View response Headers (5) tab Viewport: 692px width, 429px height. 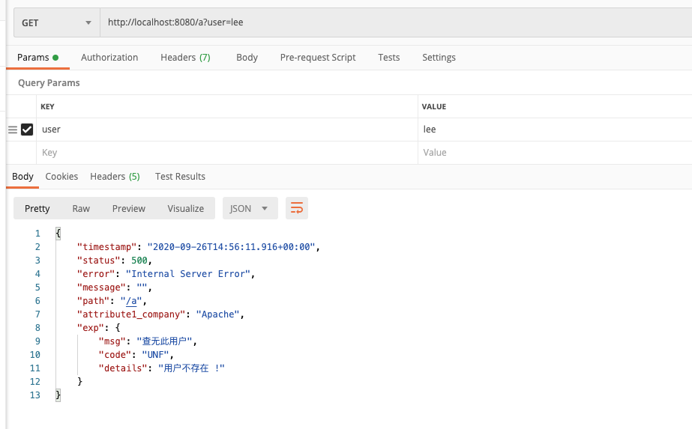pos(115,177)
